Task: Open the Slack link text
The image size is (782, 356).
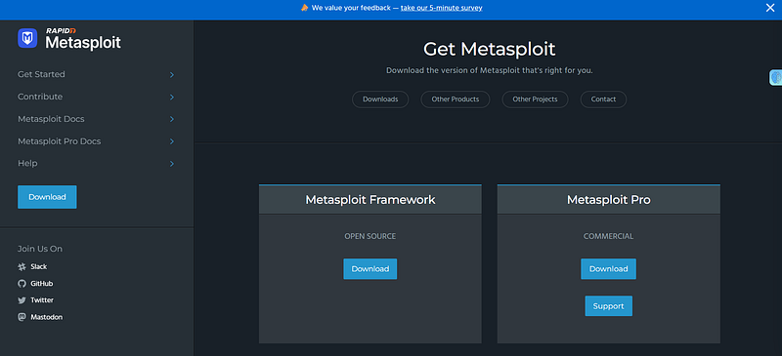Action: [x=39, y=267]
